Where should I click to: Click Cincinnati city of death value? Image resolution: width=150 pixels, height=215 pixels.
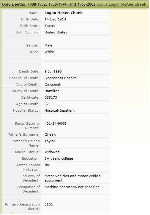pos(53,84)
